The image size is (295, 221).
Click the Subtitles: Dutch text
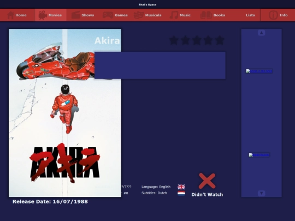tap(154, 193)
